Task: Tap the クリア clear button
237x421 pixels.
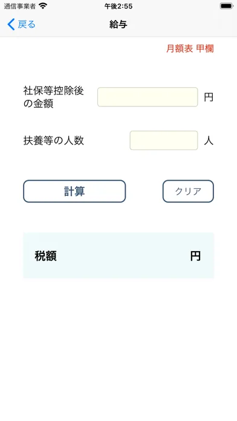Action: tap(188, 191)
